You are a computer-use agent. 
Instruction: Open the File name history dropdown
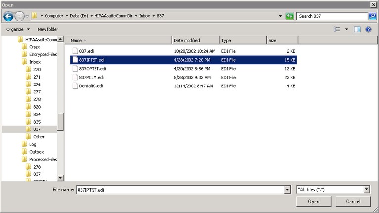(287, 189)
